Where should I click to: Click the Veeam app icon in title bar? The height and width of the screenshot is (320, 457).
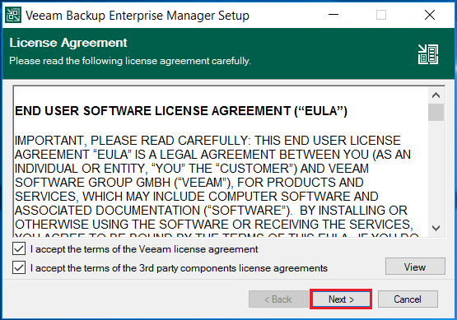tap(13, 15)
